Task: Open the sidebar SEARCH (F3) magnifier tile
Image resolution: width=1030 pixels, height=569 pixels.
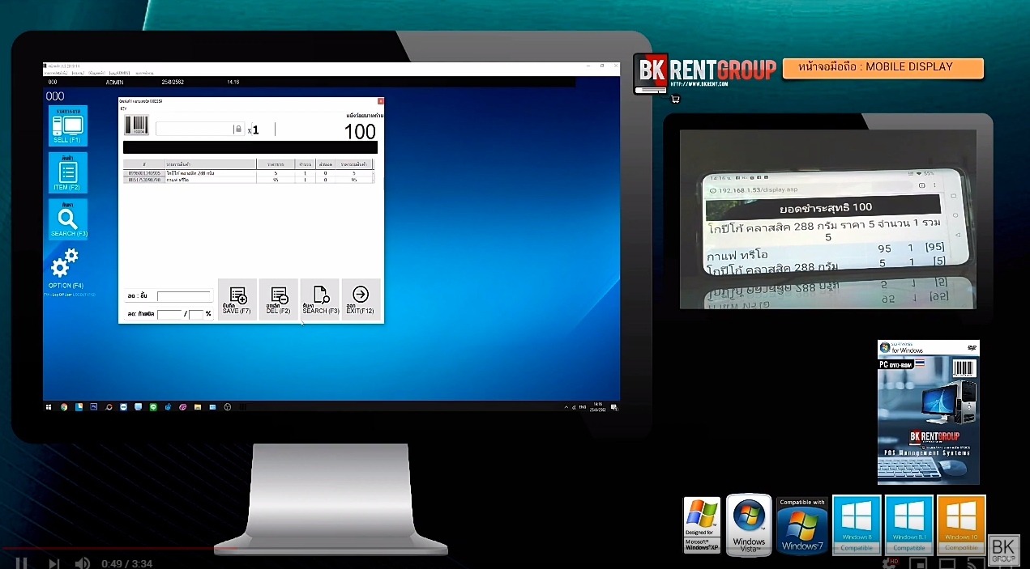Action: tap(68, 219)
